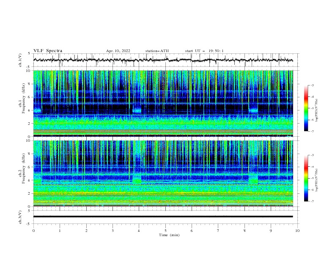Click the "-3" label on ch.1 colorbar
The image size is (335, 259).
tap(312, 85)
